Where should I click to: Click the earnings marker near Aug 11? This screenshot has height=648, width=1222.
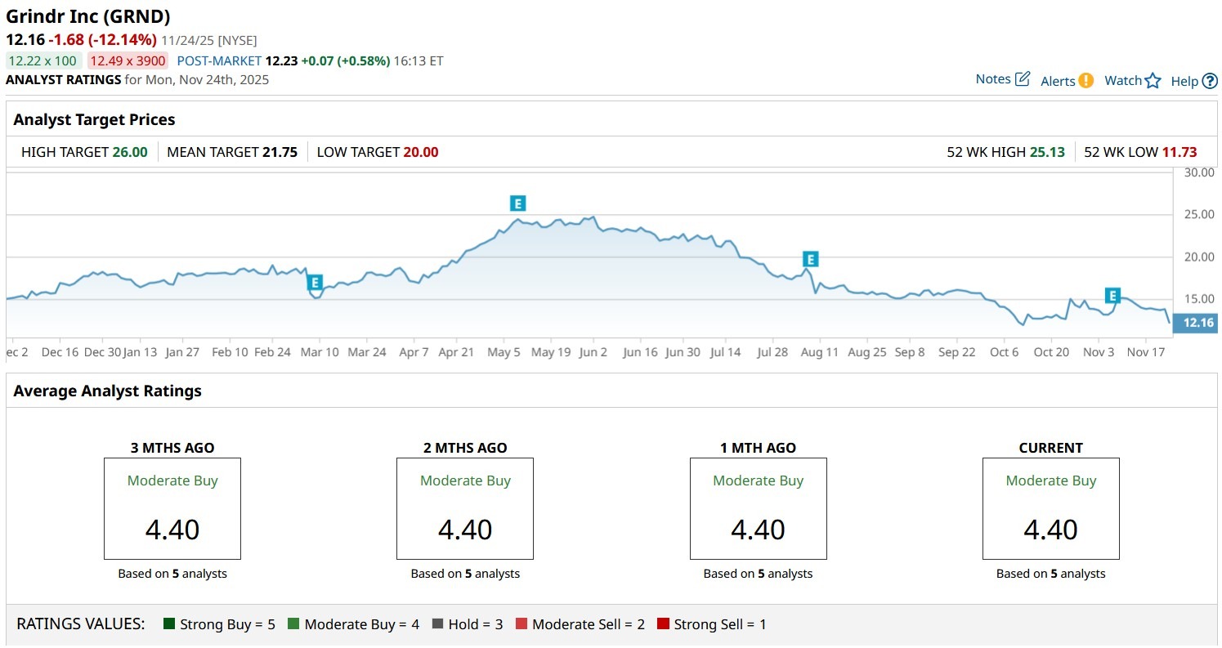[x=810, y=259]
